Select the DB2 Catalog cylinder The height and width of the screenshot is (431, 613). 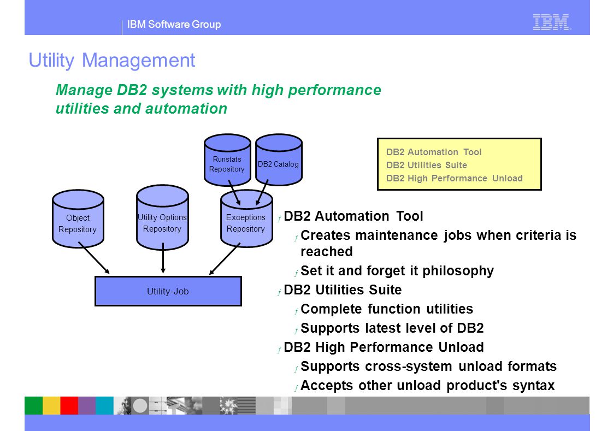point(279,160)
